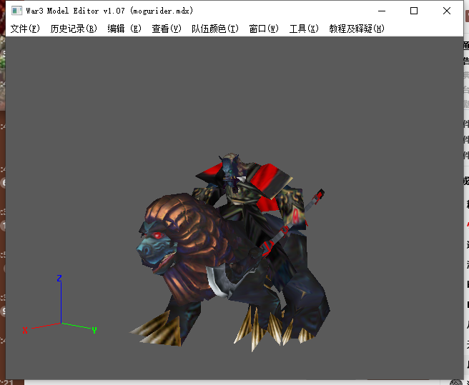Screen dimensions: 469x385
Task: Click the War3 Model Editor title bar icon
Action: 16,11
